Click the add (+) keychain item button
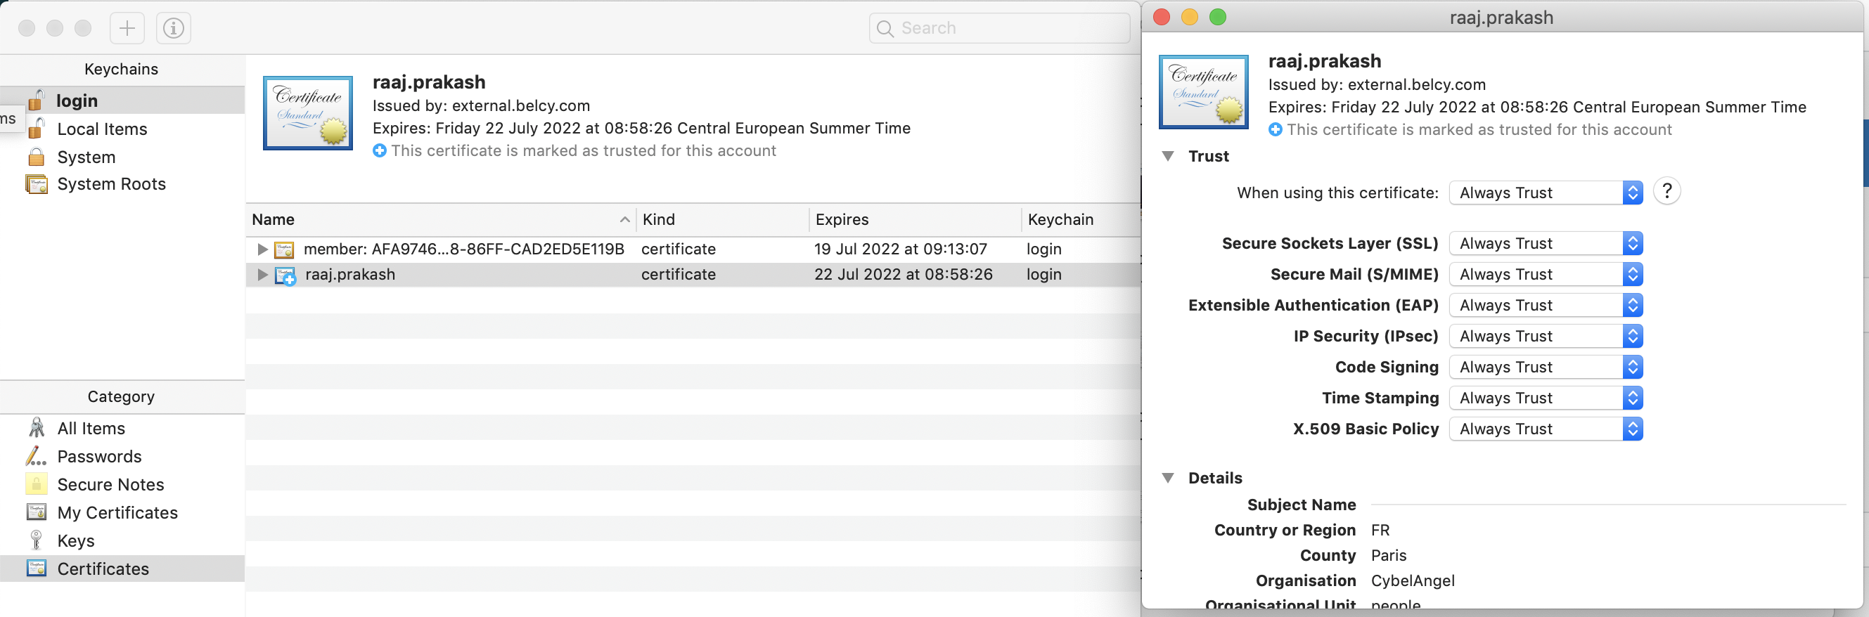The width and height of the screenshot is (1869, 617). (127, 28)
